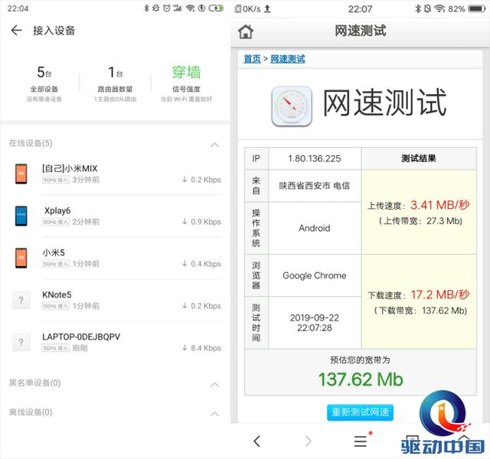Tap the muted bell icon in right status bar

click(427, 8)
